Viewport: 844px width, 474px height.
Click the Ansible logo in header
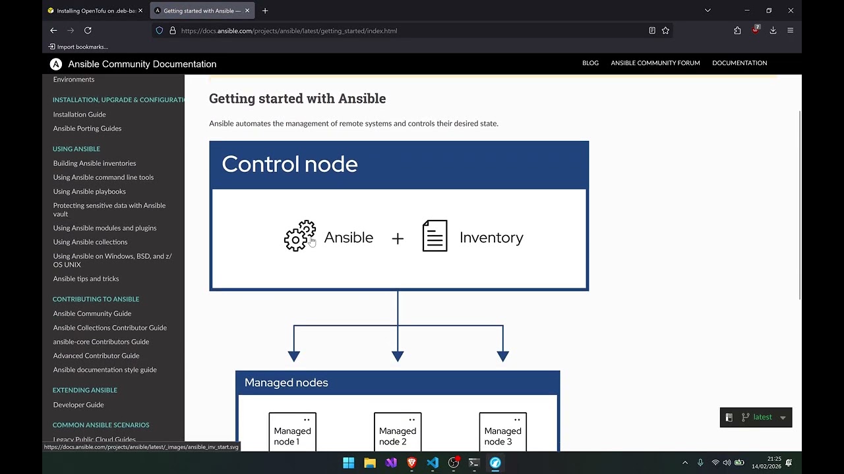click(x=56, y=64)
